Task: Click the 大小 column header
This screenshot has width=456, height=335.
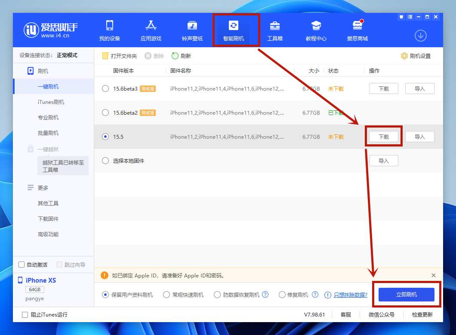Action: pos(314,70)
